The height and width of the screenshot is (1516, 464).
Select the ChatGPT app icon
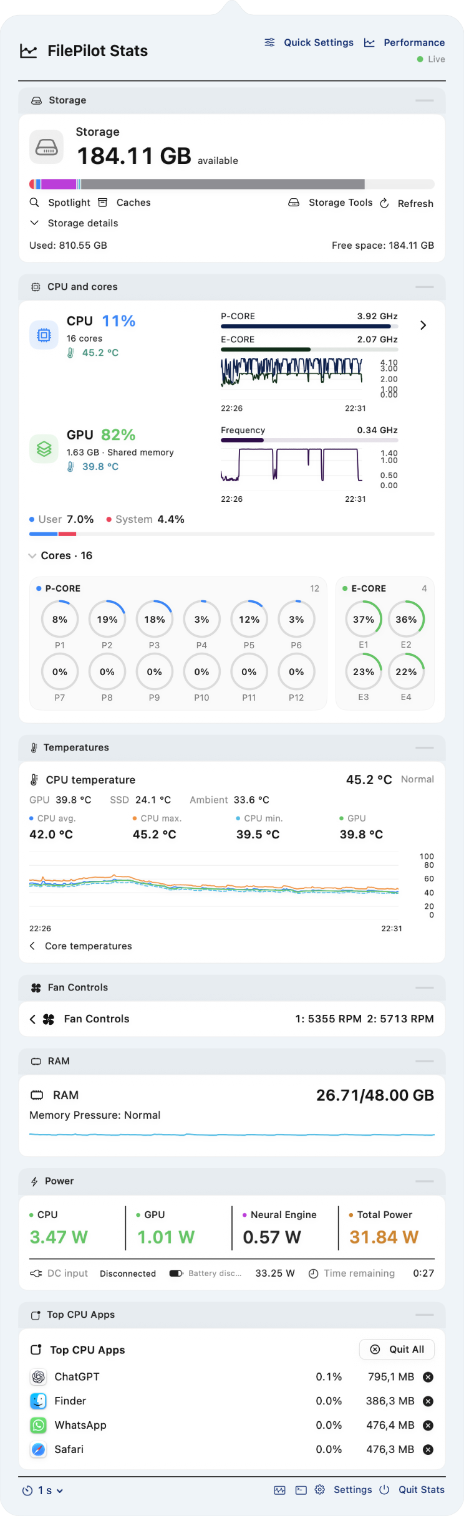pos(39,1377)
